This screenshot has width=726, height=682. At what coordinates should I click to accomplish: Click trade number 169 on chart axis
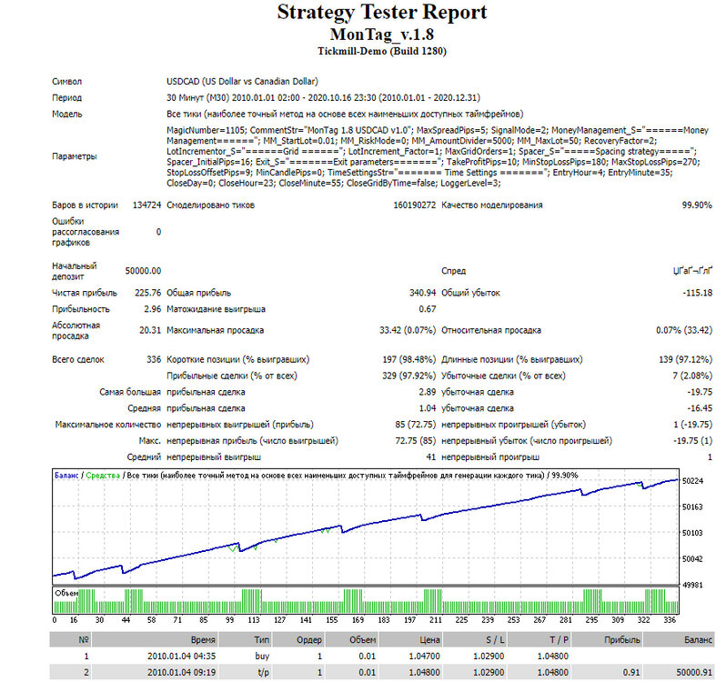(358, 620)
